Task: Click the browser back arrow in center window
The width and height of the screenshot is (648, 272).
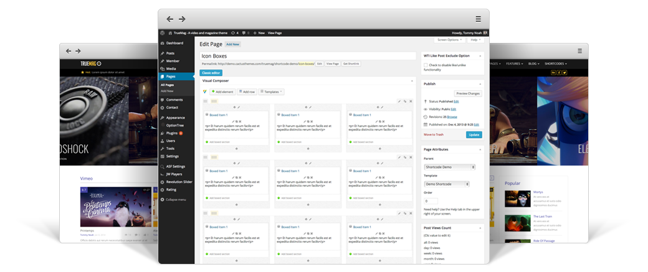Action: [x=169, y=19]
